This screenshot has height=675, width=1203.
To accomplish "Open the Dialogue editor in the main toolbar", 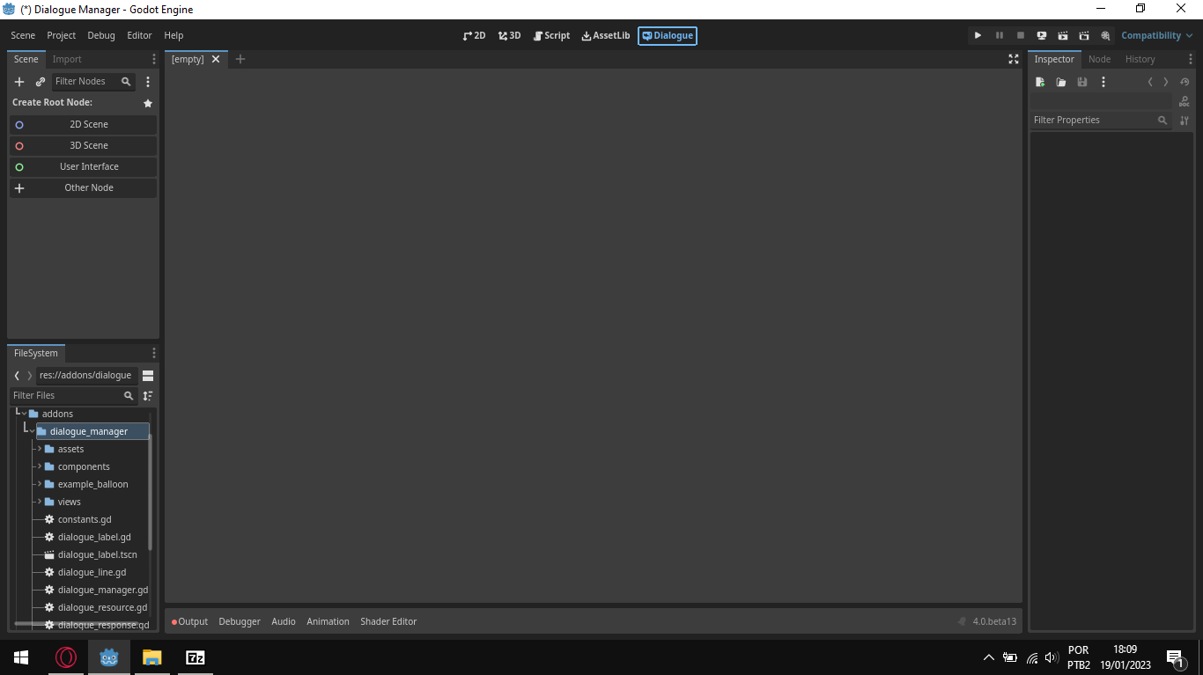I will [667, 35].
